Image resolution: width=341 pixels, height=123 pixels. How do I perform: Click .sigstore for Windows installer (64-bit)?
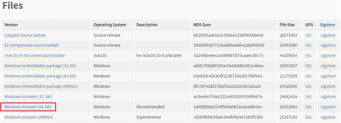(327, 107)
